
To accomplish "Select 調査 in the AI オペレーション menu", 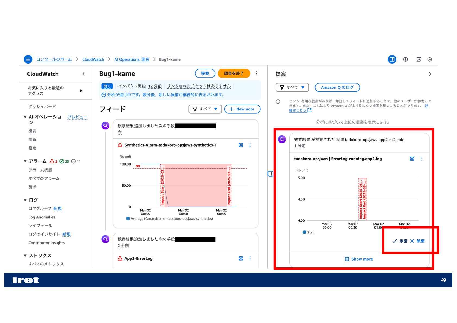I will 32,139.
